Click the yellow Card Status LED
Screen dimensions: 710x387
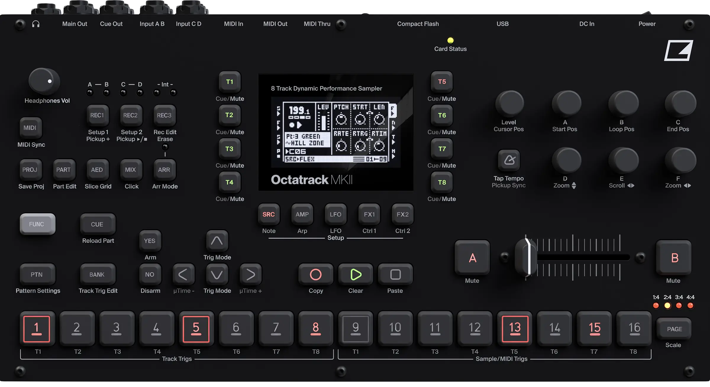450,40
